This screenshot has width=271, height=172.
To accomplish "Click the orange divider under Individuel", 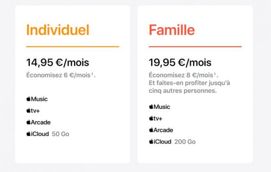I will [x=73, y=46].
